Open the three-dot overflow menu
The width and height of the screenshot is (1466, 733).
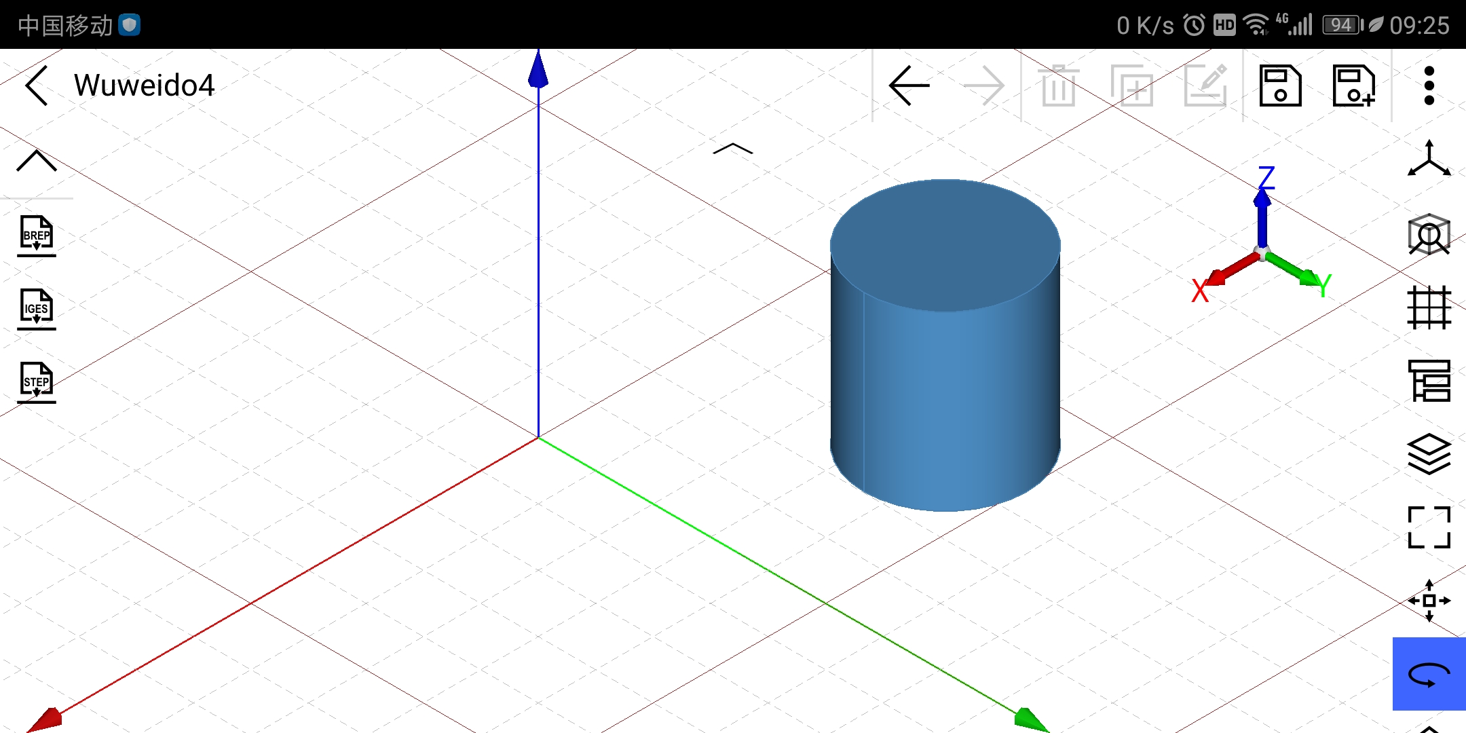click(x=1429, y=86)
